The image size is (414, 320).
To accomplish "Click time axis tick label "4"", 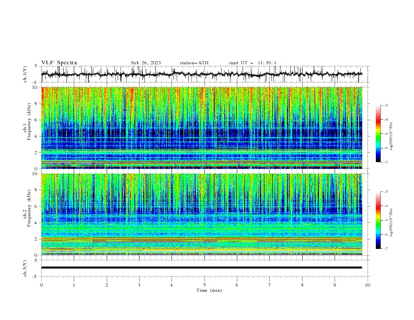I will coord(171,285).
